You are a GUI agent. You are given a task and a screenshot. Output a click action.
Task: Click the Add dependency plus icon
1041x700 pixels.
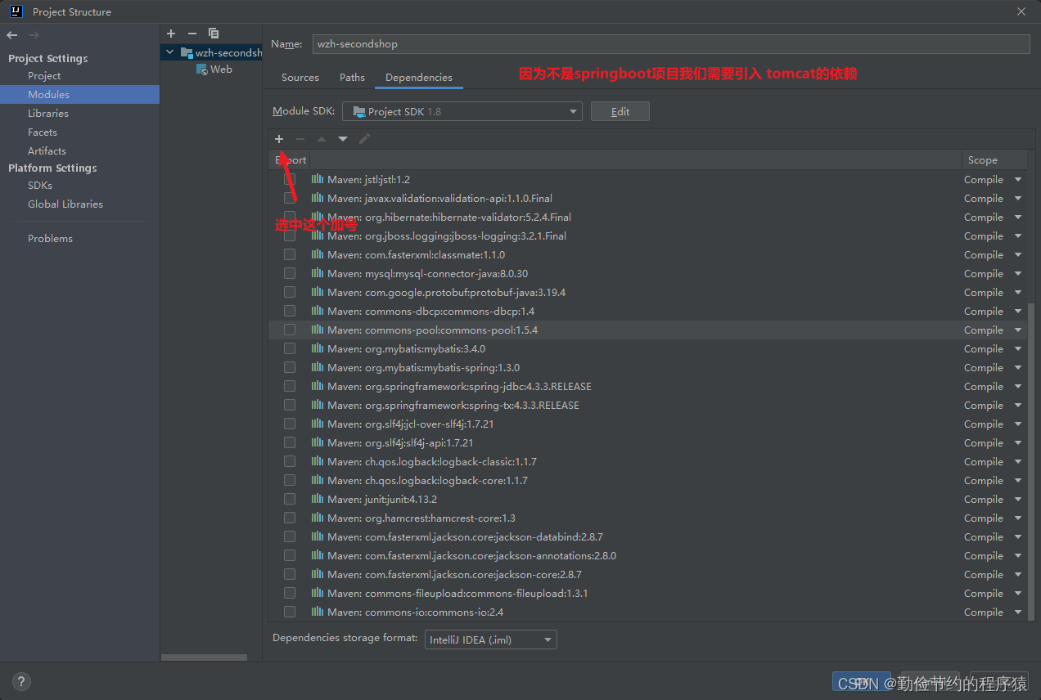tap(279, 139)
